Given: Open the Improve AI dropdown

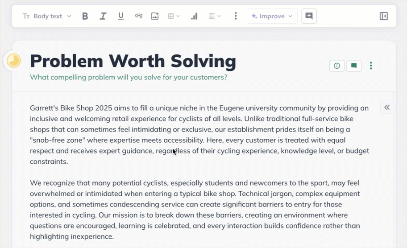Looking at the screenshot, I should (x=272, y=16).
